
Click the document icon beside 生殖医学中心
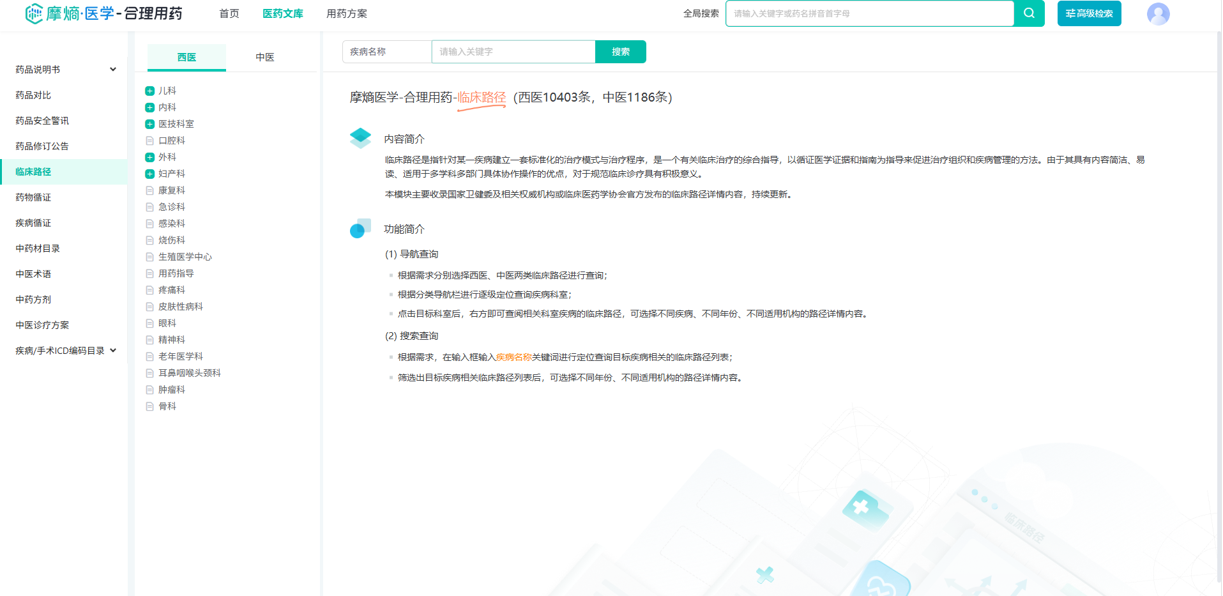pos(150,257)
